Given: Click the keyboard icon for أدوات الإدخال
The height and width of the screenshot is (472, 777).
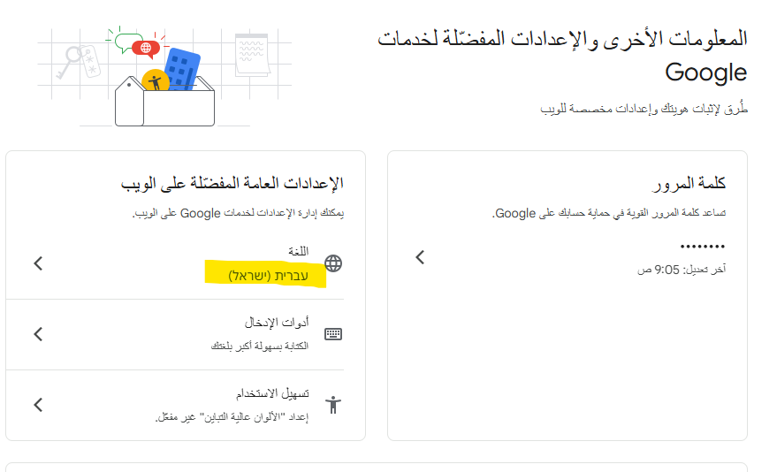Looking at the screenshot, I should (332, 334).
